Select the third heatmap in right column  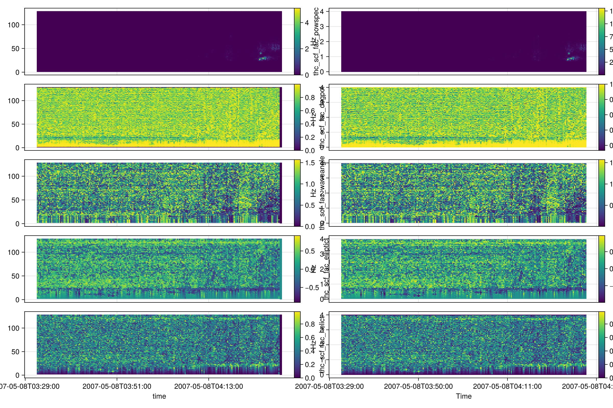coord(464,193)
